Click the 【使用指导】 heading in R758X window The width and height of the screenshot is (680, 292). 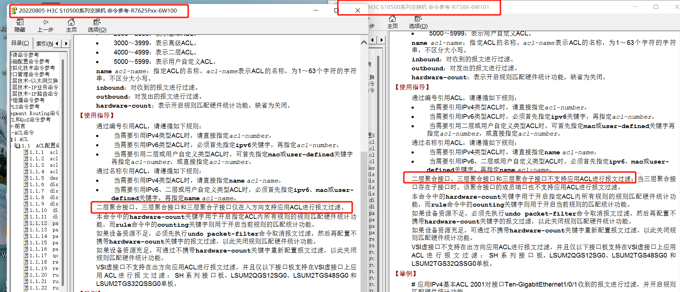click(x=412, y=87)
